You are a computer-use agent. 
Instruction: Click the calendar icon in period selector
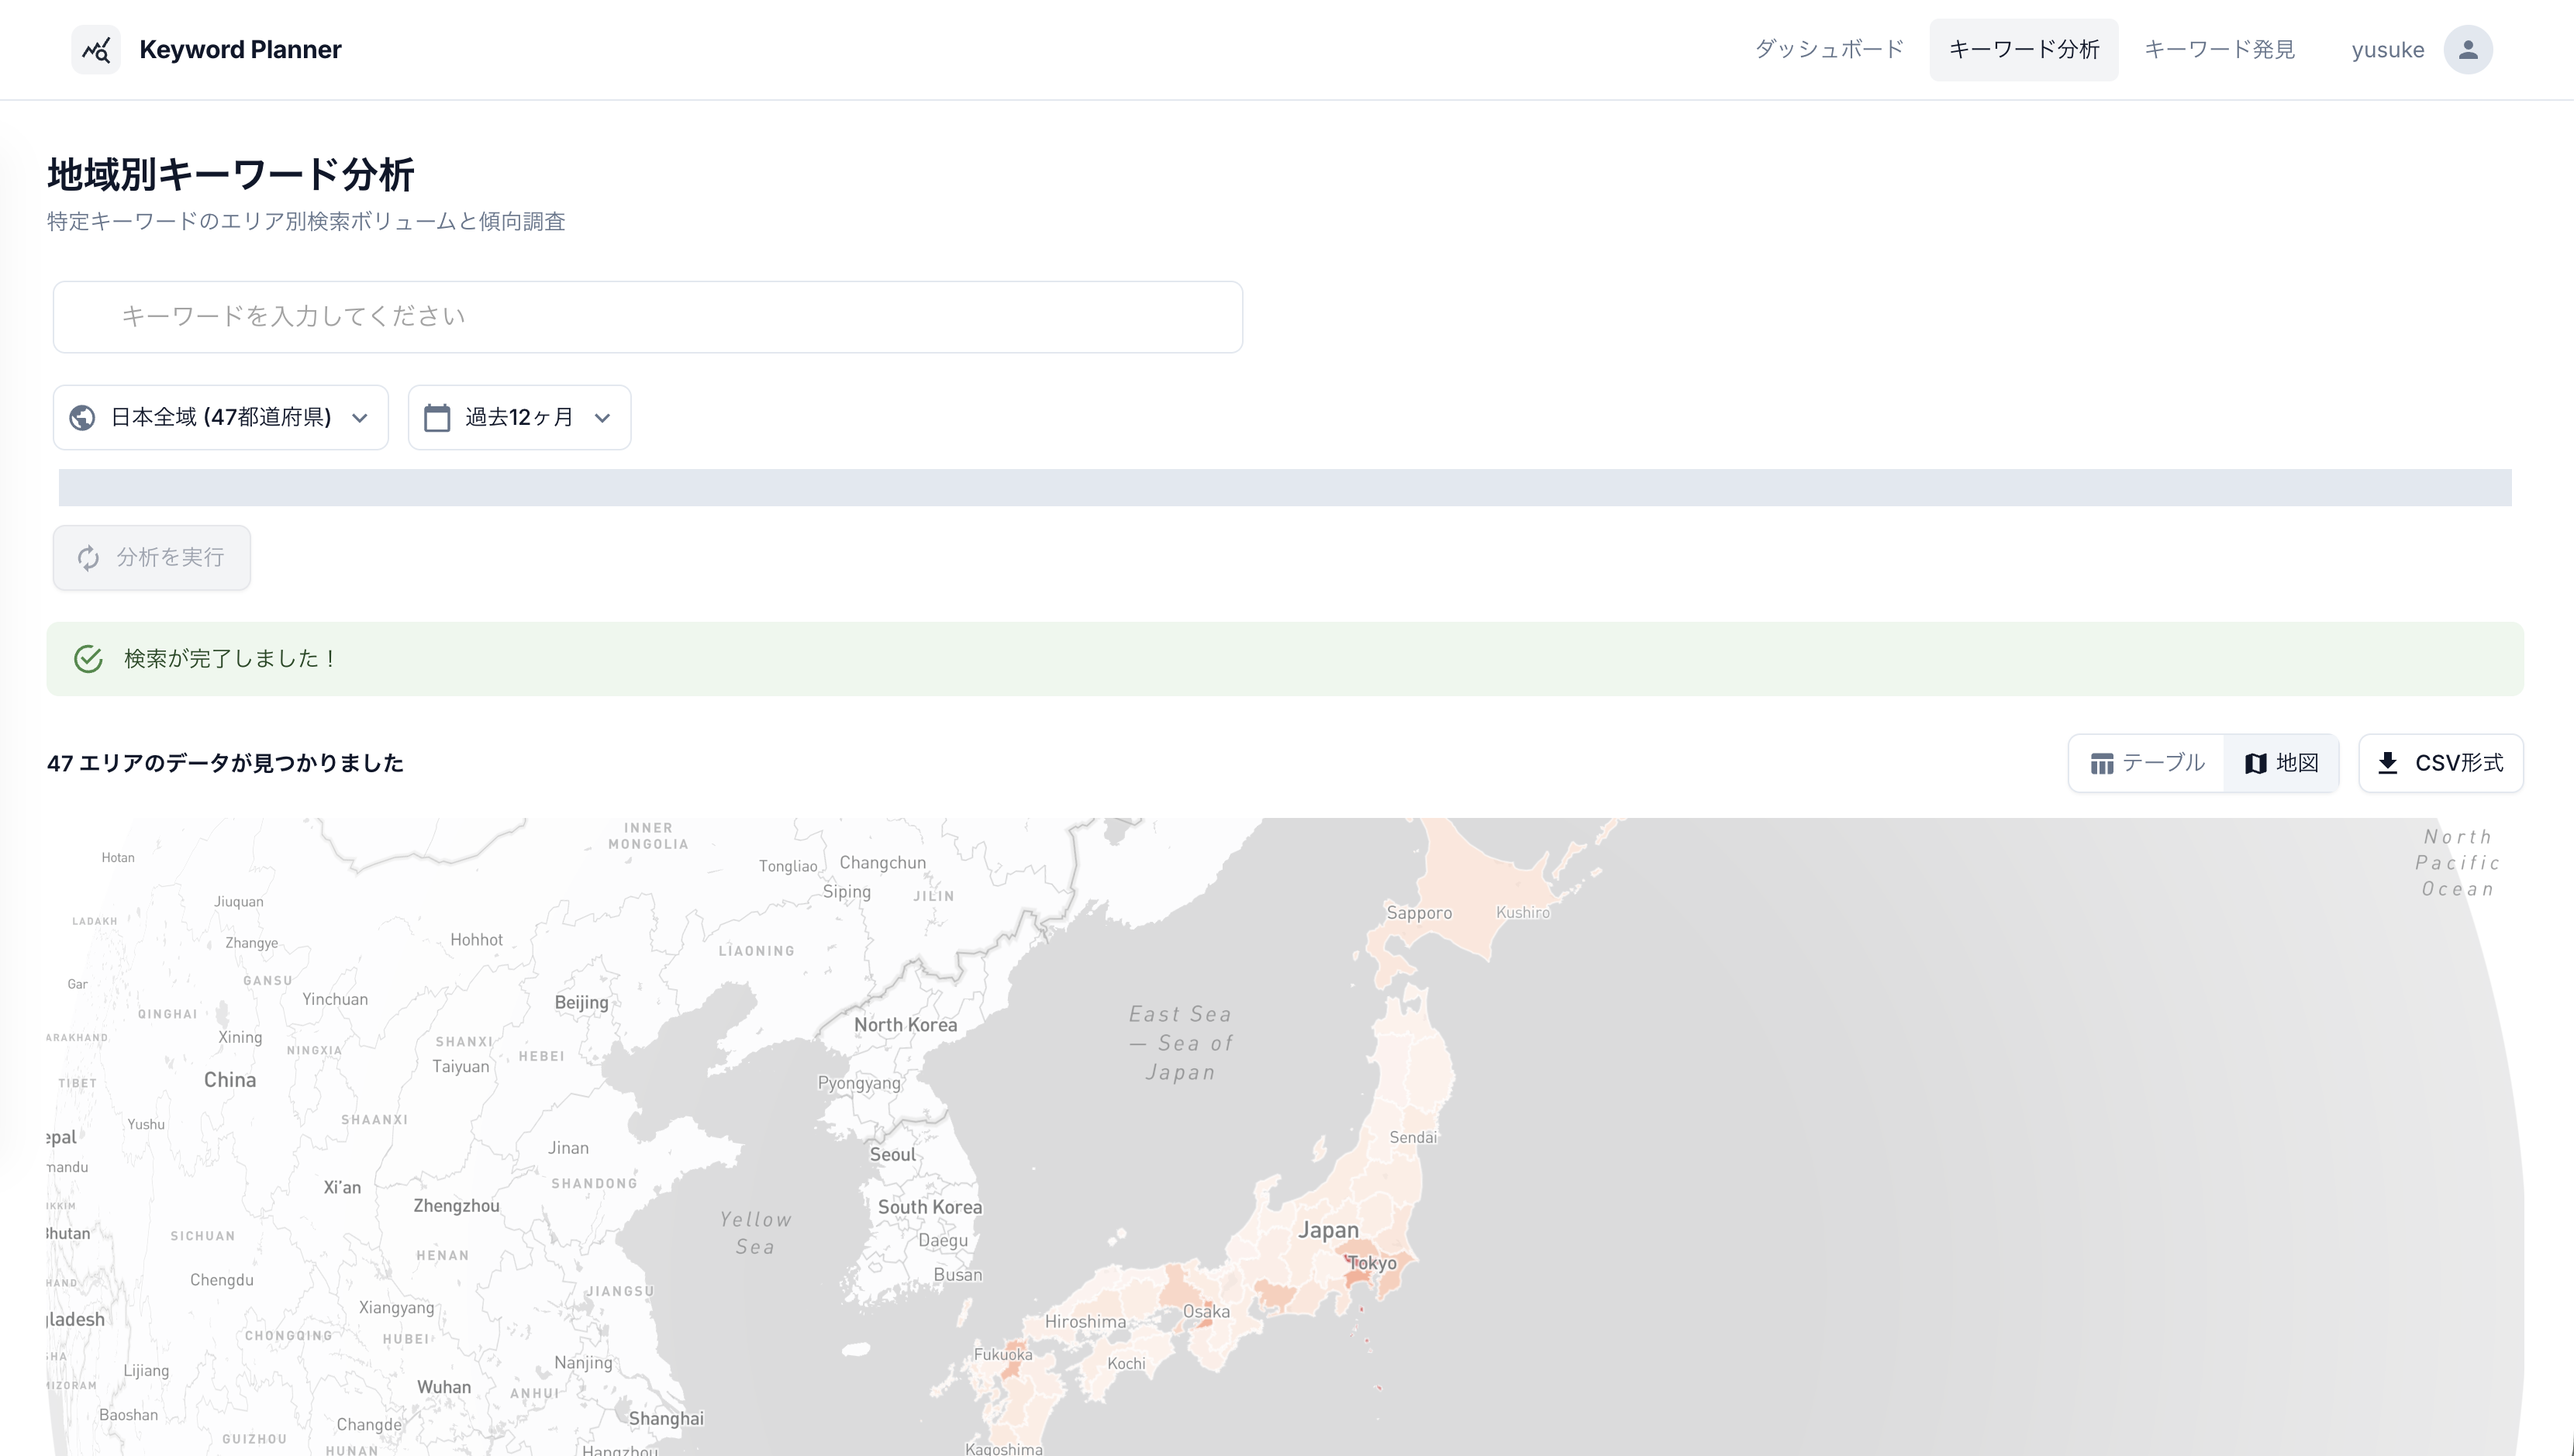(x=437, y=418)
